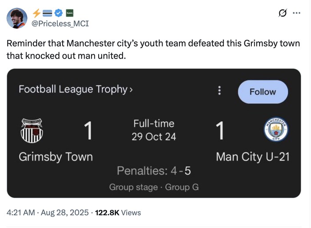The image size is (311, 228).
Task: Click the Grimsby Town club crest
Action: pyautogui.click(x=32, y=130)
